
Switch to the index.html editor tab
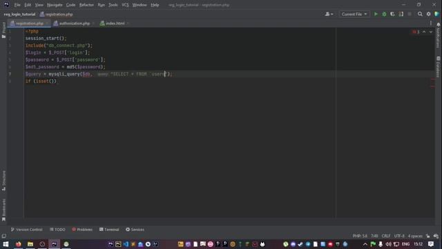point(115,24)
